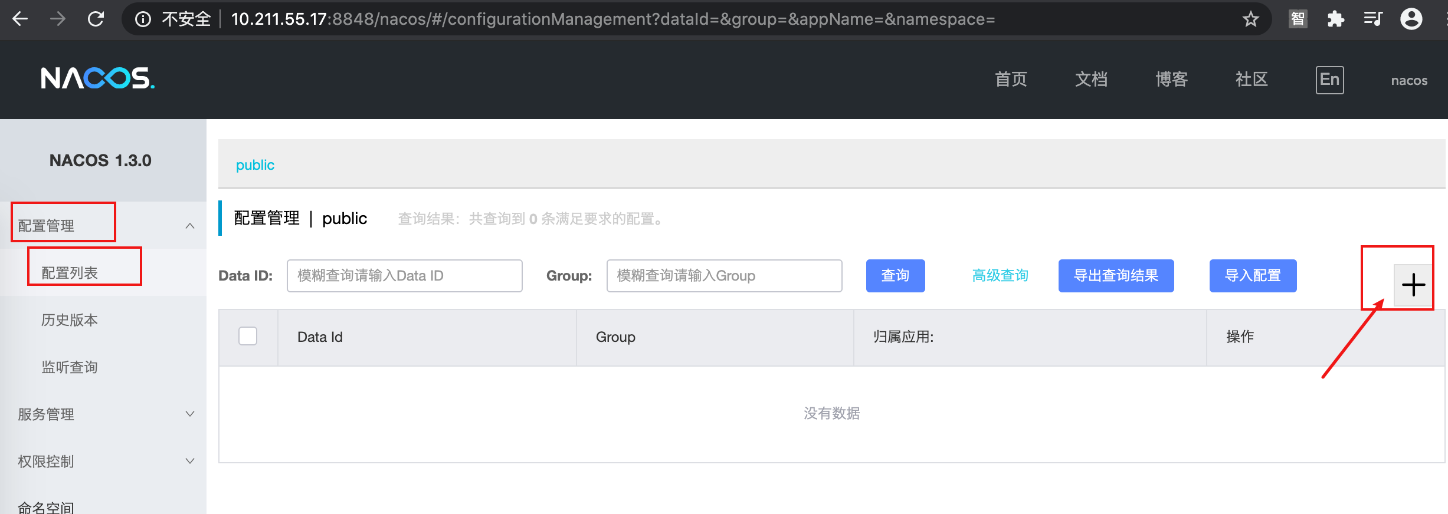Click 导出查询结果 button
Screen dimensions: 1448x514
1116,276
